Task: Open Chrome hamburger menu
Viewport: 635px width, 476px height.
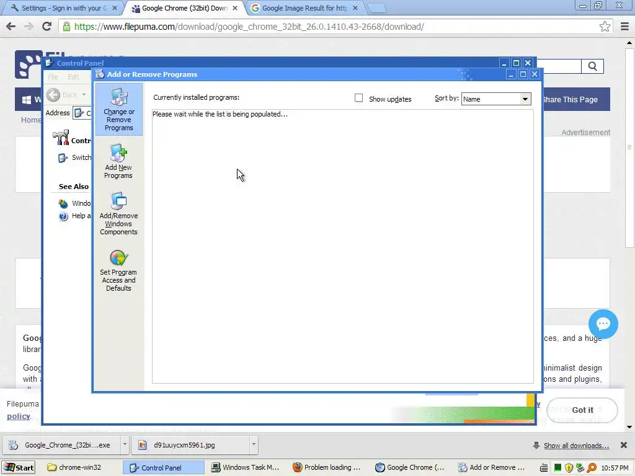Action: coord(624,27)
